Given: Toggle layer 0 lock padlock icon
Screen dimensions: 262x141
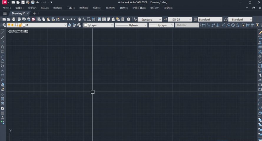Looking at the screenshot, I should point(21,25).
